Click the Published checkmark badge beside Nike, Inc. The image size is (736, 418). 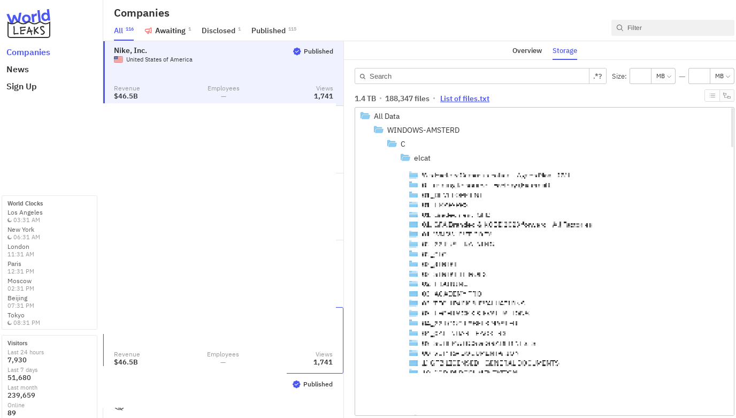point(297,51)
